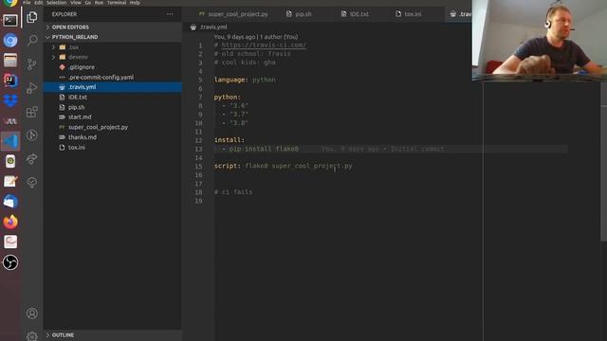
Task: Open the Accounts menu icon
Action: (x=32, y=314)
